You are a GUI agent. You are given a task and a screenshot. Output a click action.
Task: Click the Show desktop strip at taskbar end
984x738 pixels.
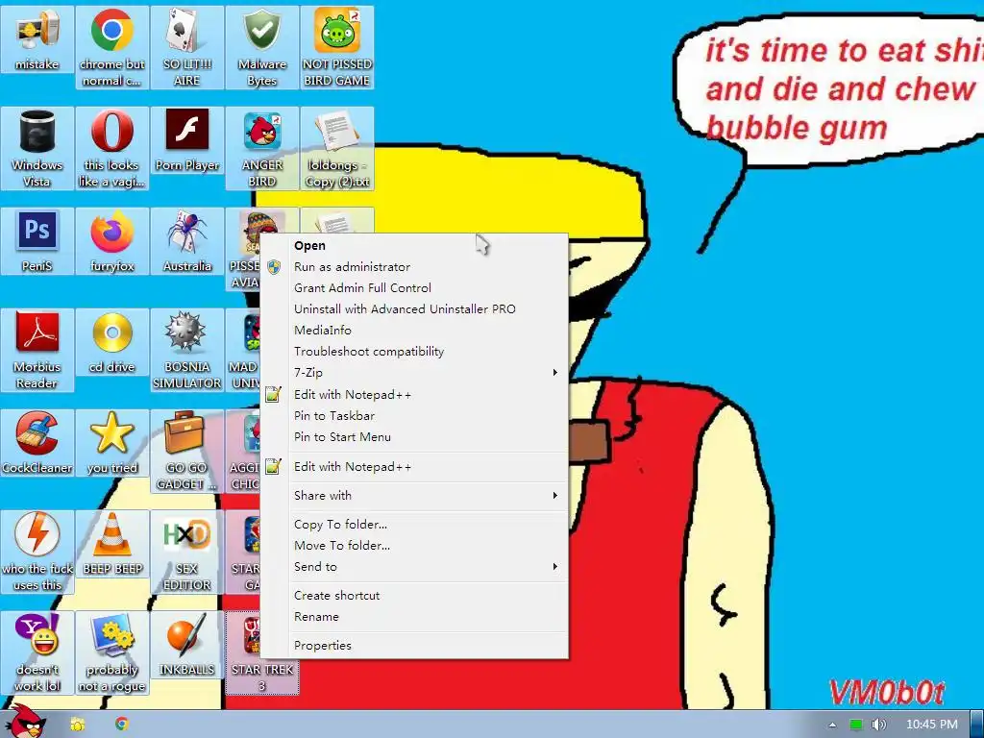coord(977,725)
